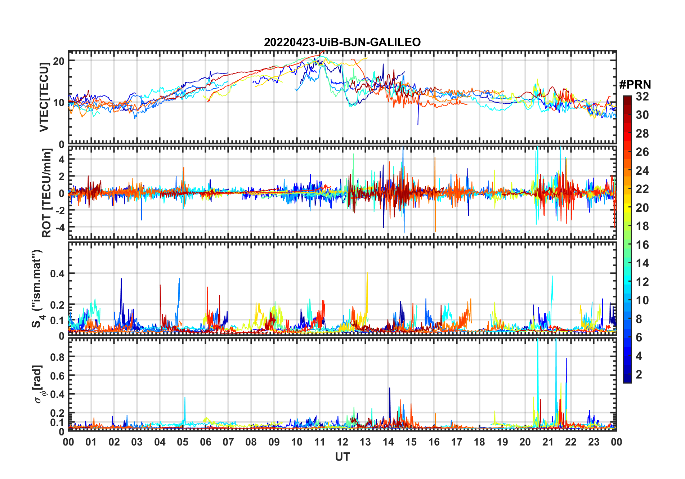Select colorbar tick label 26

coord(642,152)
